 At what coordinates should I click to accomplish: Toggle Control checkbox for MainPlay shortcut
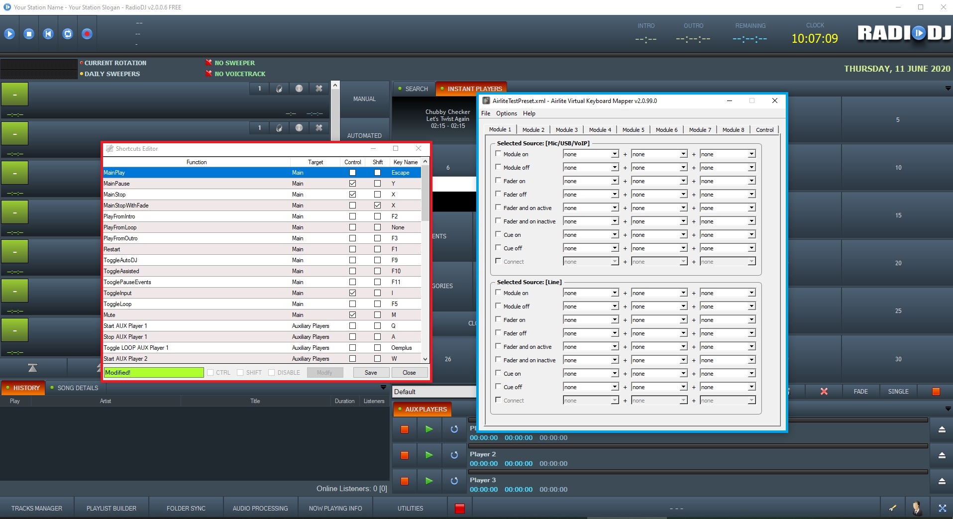[352, 173]
